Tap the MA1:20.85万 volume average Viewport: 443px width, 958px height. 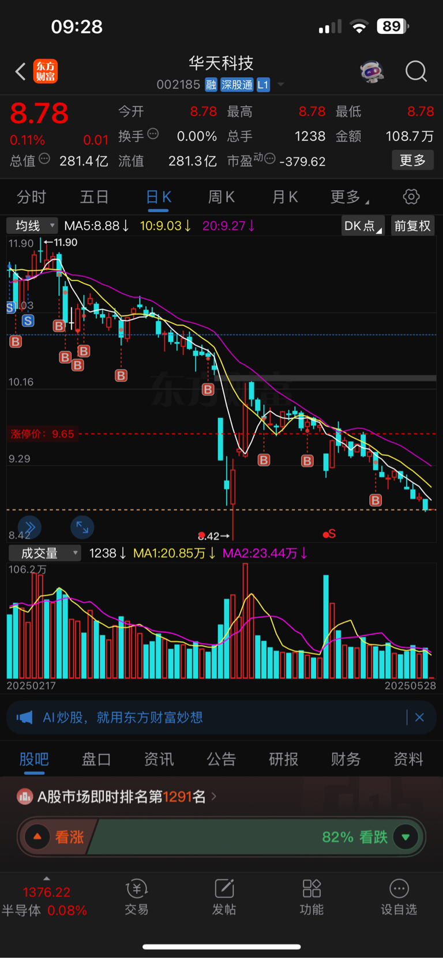(174, 553)
